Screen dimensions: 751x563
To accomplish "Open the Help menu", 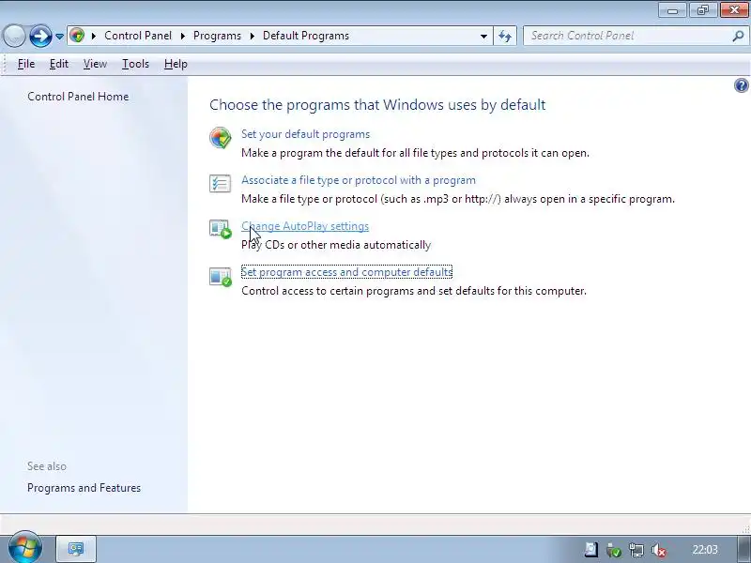I will click(176, 64).
